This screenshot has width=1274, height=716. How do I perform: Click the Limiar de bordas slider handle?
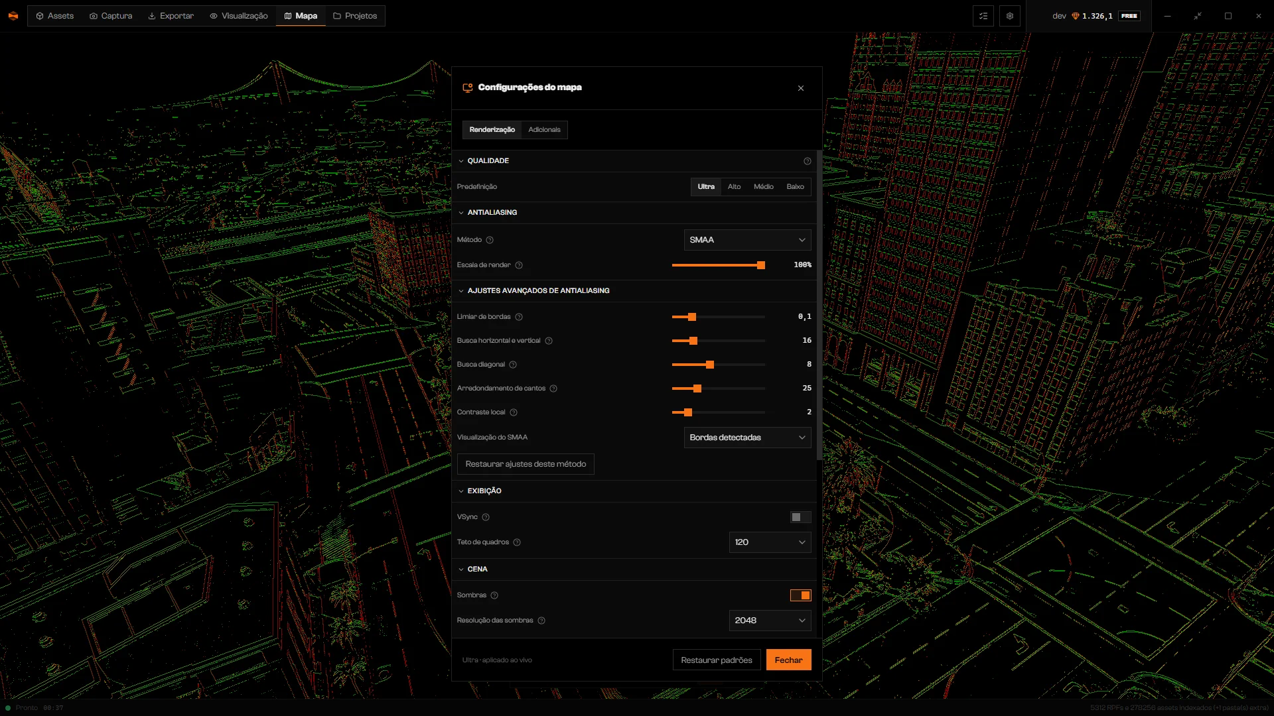[x=692, y=317]
